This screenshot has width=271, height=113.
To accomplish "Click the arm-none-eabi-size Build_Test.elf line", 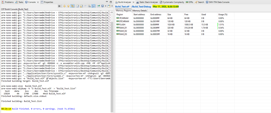I will click(21, 86).
